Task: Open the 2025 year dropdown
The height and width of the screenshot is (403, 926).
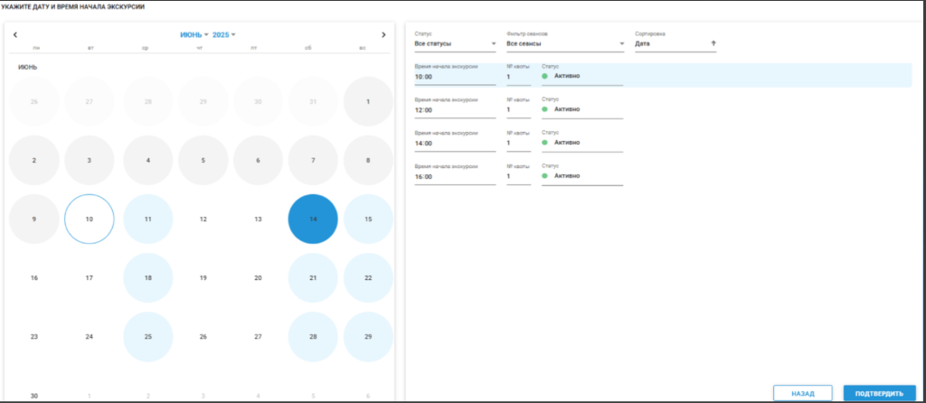Action: coord(224,35)
